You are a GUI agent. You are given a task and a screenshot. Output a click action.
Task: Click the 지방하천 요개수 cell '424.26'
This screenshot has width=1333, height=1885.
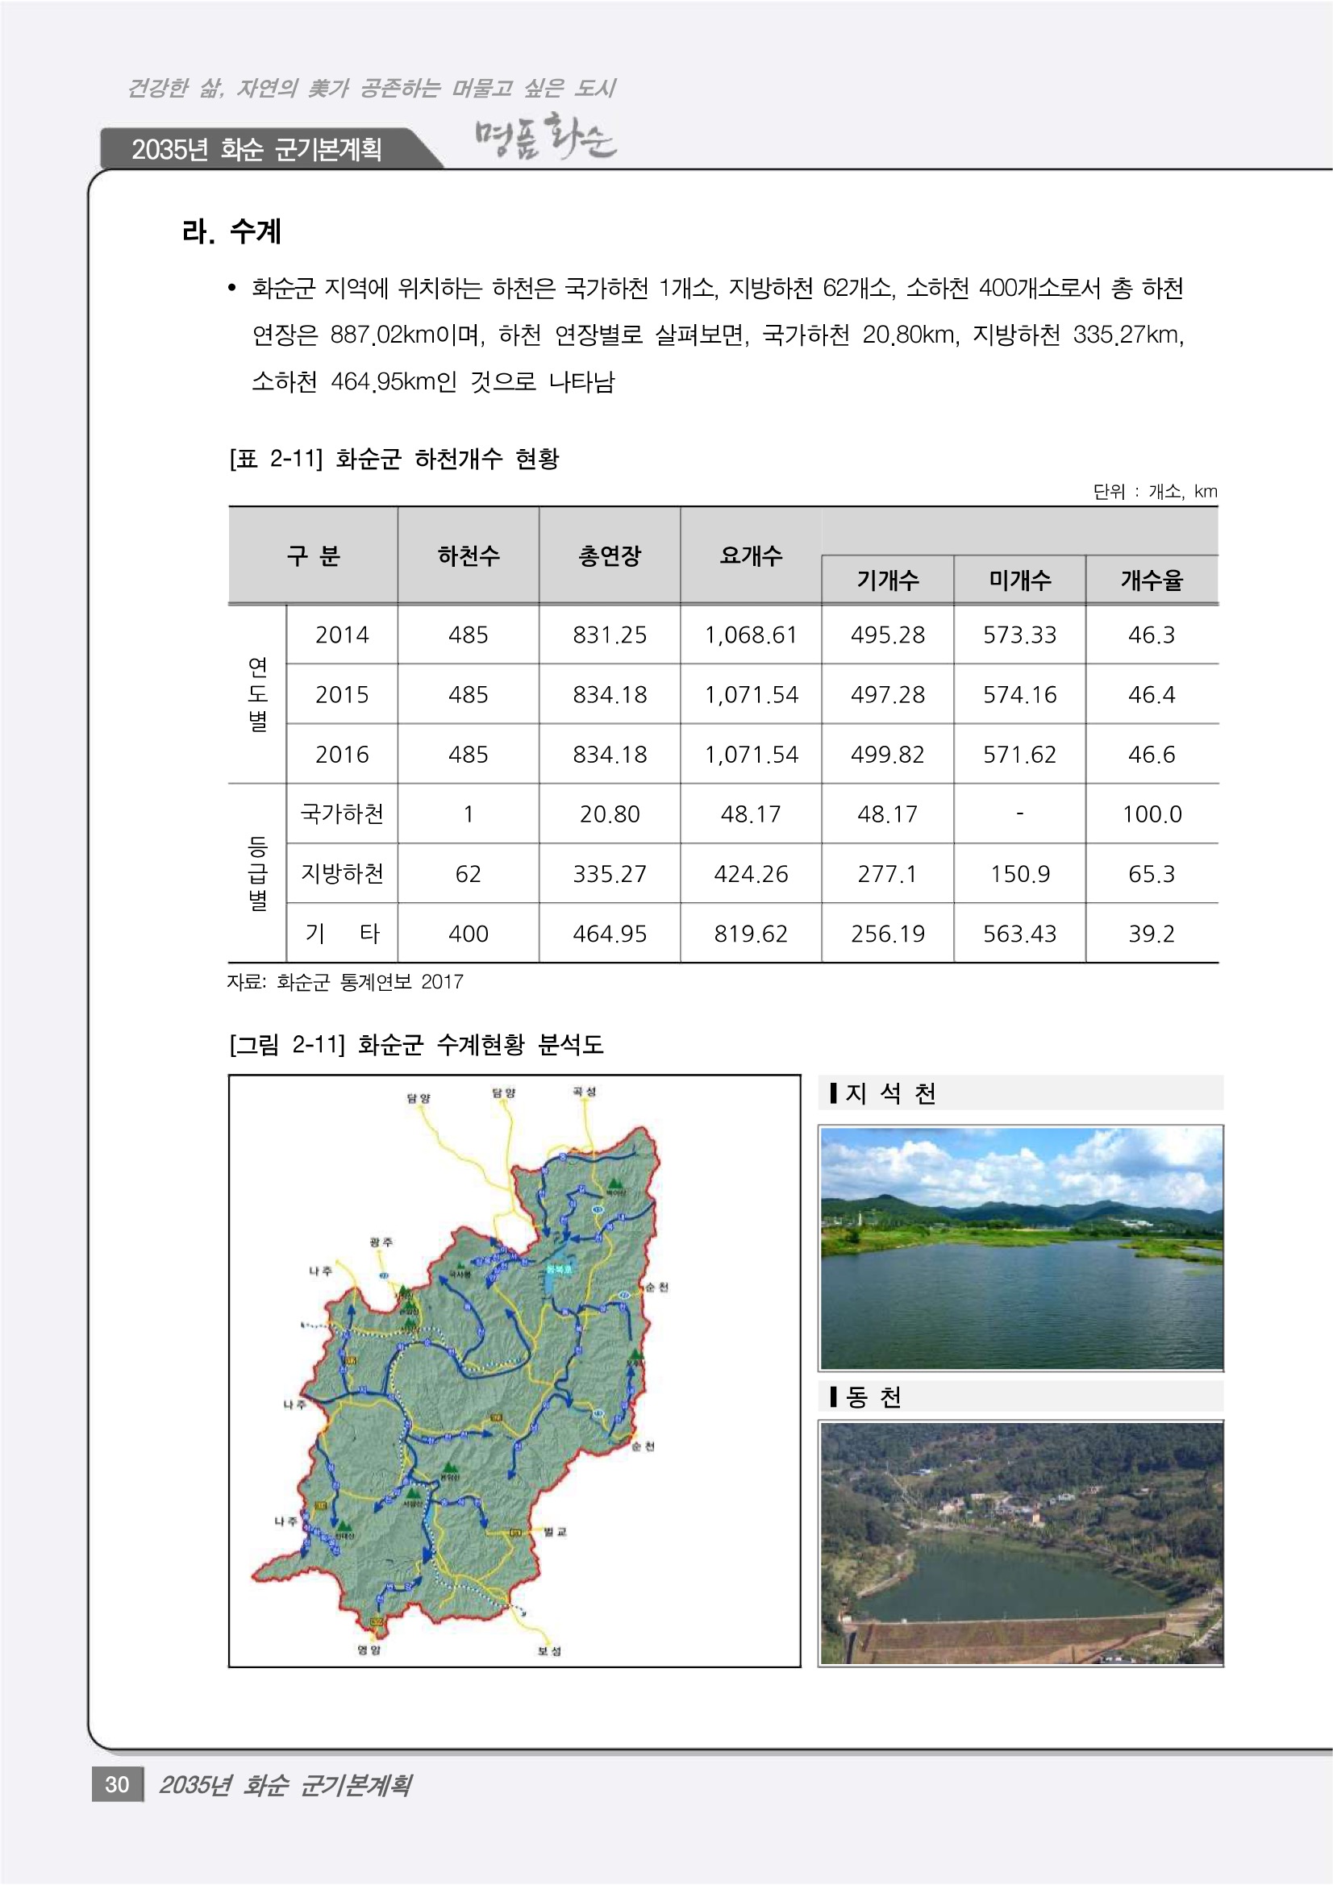point(751,873)
